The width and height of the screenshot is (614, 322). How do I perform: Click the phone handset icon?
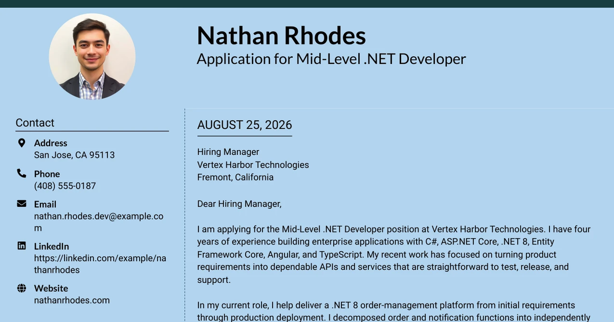click(x=21, y=173)
